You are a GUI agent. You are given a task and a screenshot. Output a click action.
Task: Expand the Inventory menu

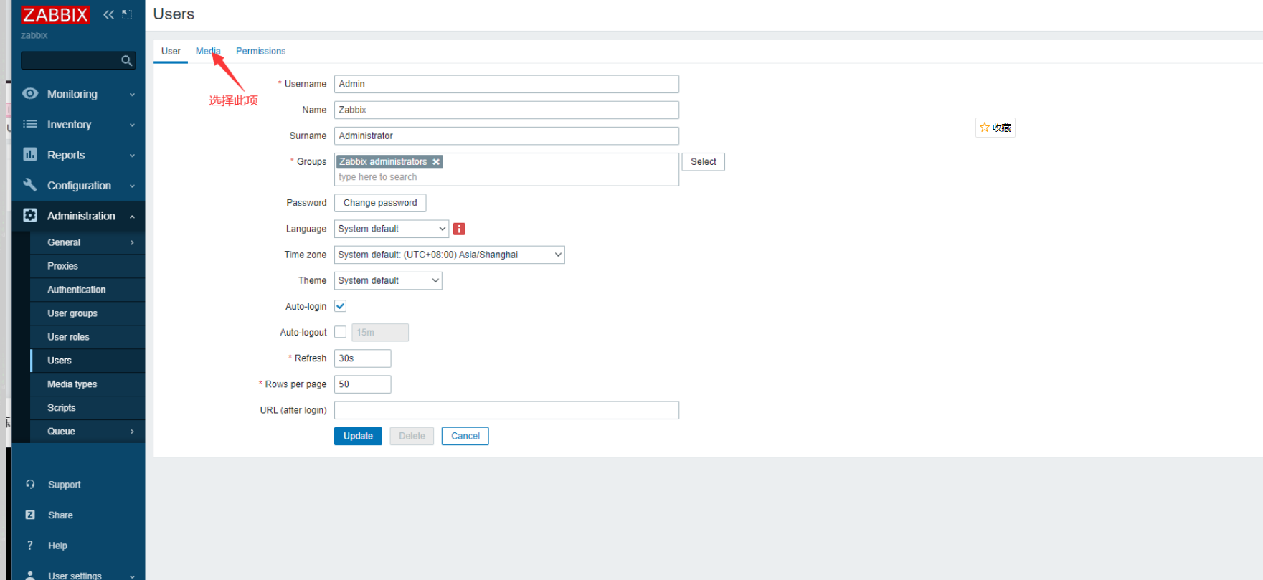tap(132, 125)
